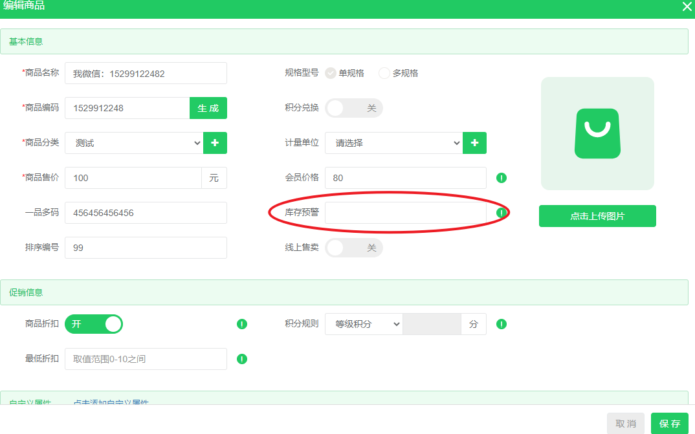Disable the 商品折扣 switch
This screenshot has width=695, height=434.
(94, 324)
